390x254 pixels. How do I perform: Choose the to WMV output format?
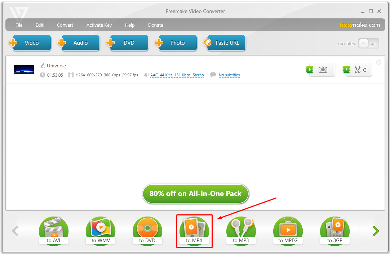point(101,231)
